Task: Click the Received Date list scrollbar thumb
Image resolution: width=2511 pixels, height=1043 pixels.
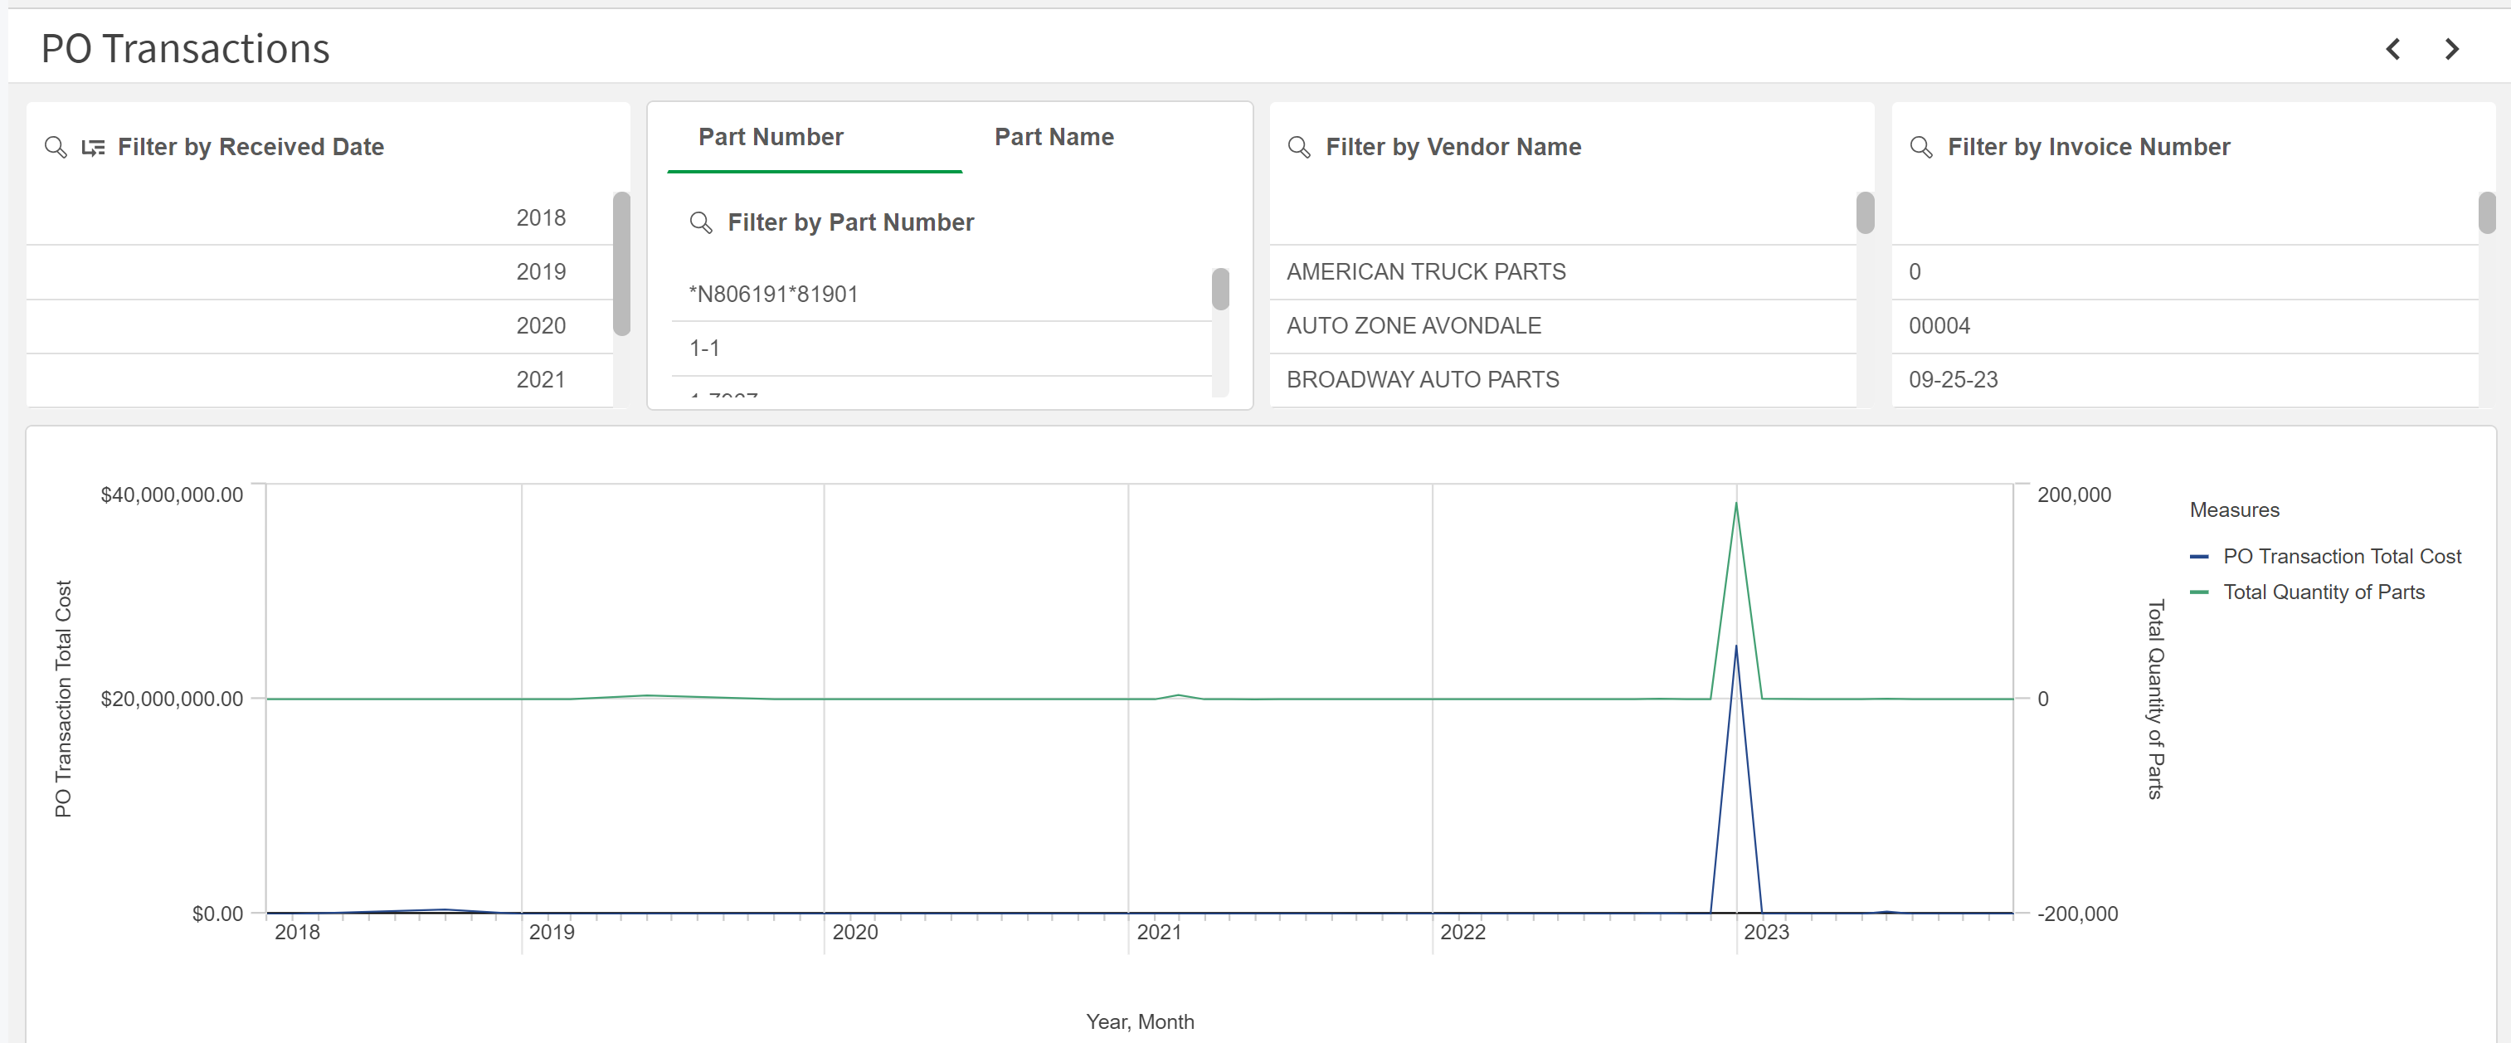Action: (621, 263)
